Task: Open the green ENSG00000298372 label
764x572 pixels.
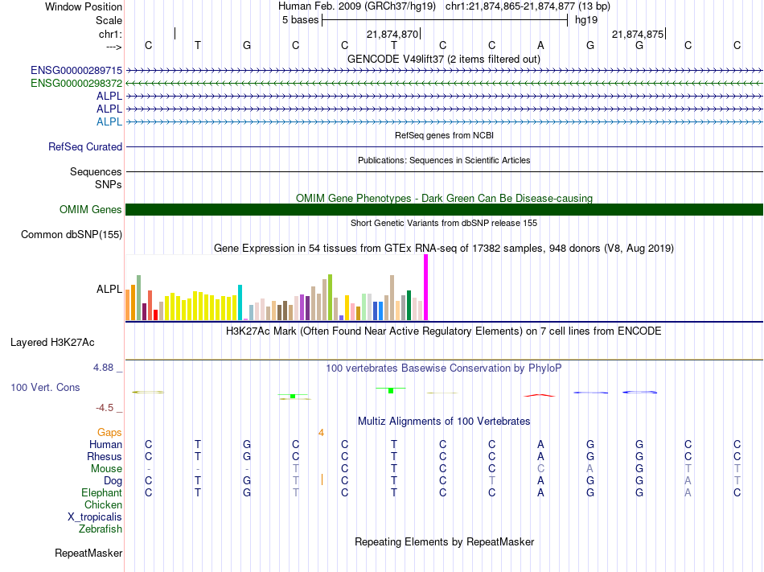Action: [x=76, y=84]
